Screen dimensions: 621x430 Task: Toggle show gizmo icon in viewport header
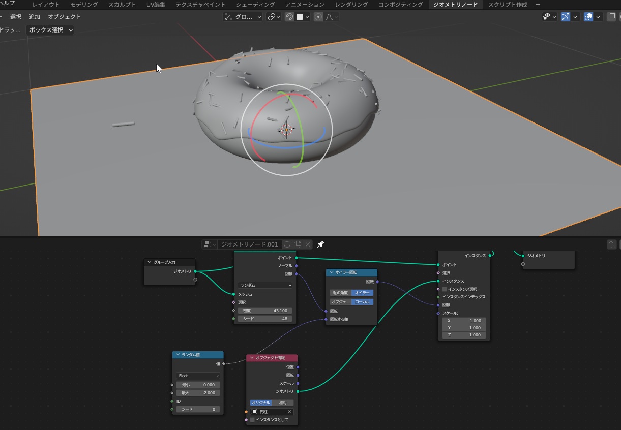565,17
